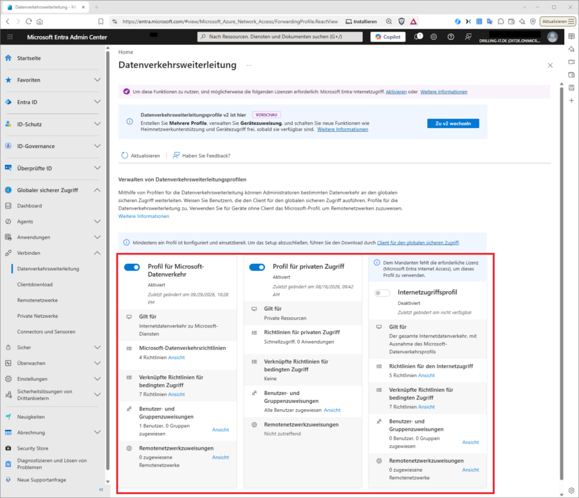579x498 pixels.
Task: Click the Brave shield icon
Action: pos(401,21)
